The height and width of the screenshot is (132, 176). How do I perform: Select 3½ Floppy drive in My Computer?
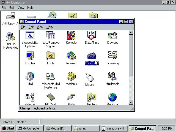[x=11, y=16]
